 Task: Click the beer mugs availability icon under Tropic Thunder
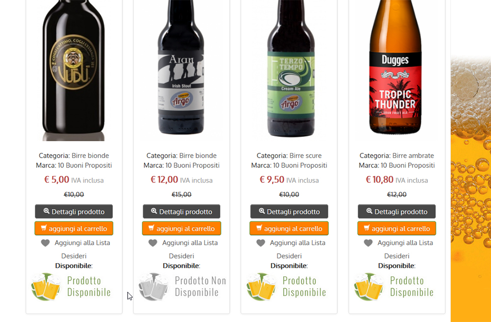369,287
